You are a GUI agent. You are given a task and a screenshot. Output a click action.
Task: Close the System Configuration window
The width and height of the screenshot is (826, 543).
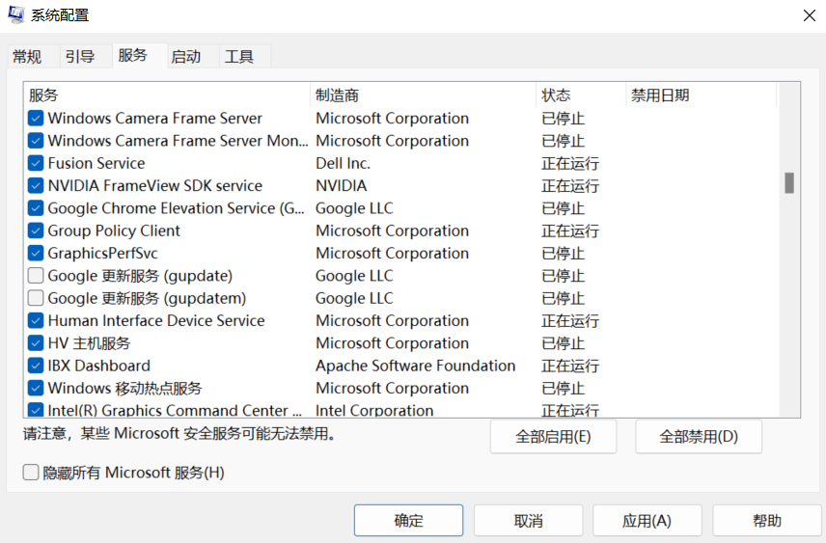click(x=809, y=14)
